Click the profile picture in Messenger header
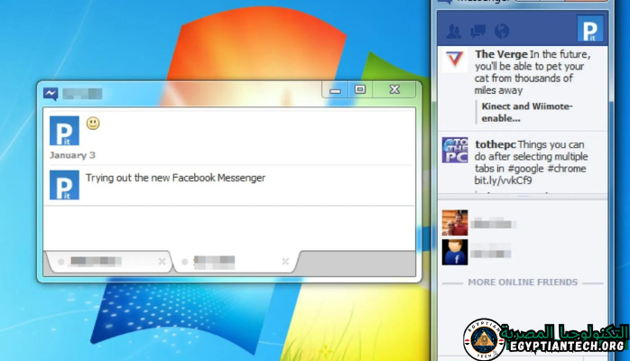Image resolution: width=630 pixels, height=361 pixels. coord(590,29)
